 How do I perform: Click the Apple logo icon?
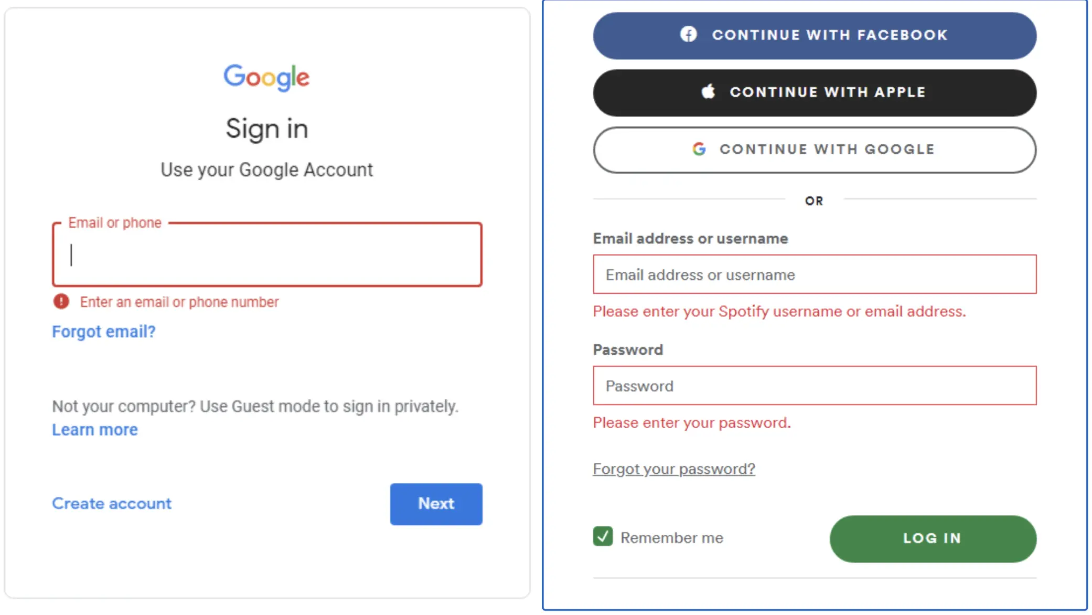coord(708,91)
